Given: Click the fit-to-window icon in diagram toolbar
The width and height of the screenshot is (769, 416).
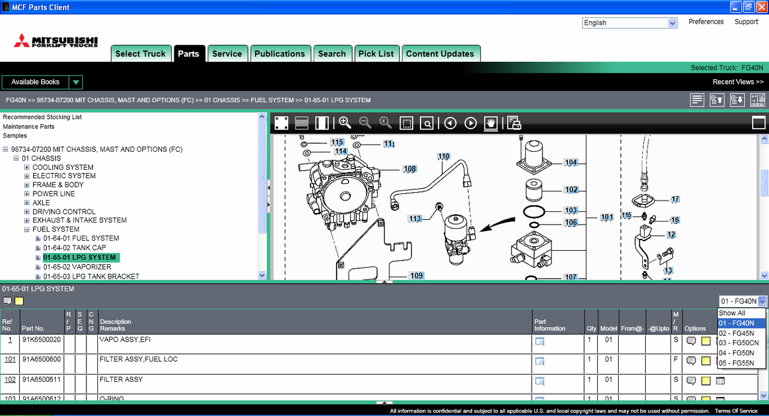Looking at the screenshot, I should (281, 123).
